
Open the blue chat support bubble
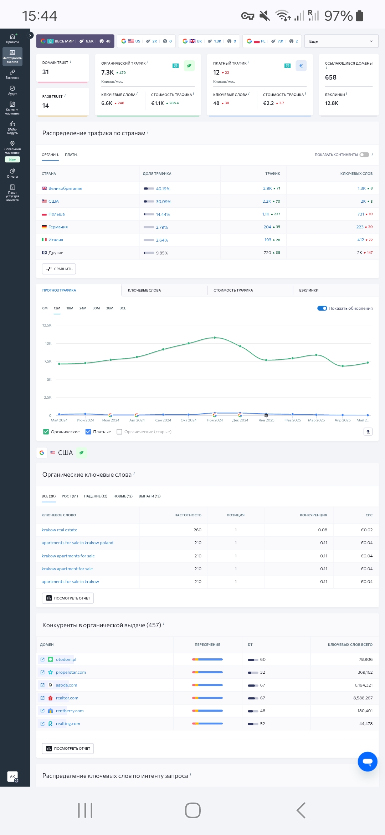click(368, 761)
